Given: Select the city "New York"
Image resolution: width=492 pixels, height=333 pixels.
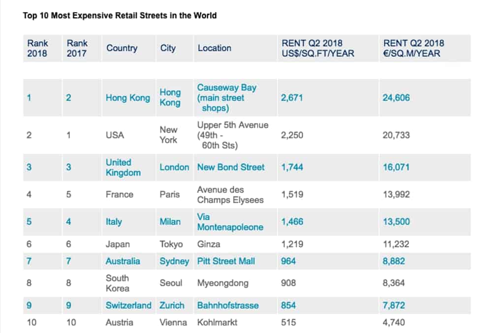Looking at the screenshot, I should pos(168,135).
